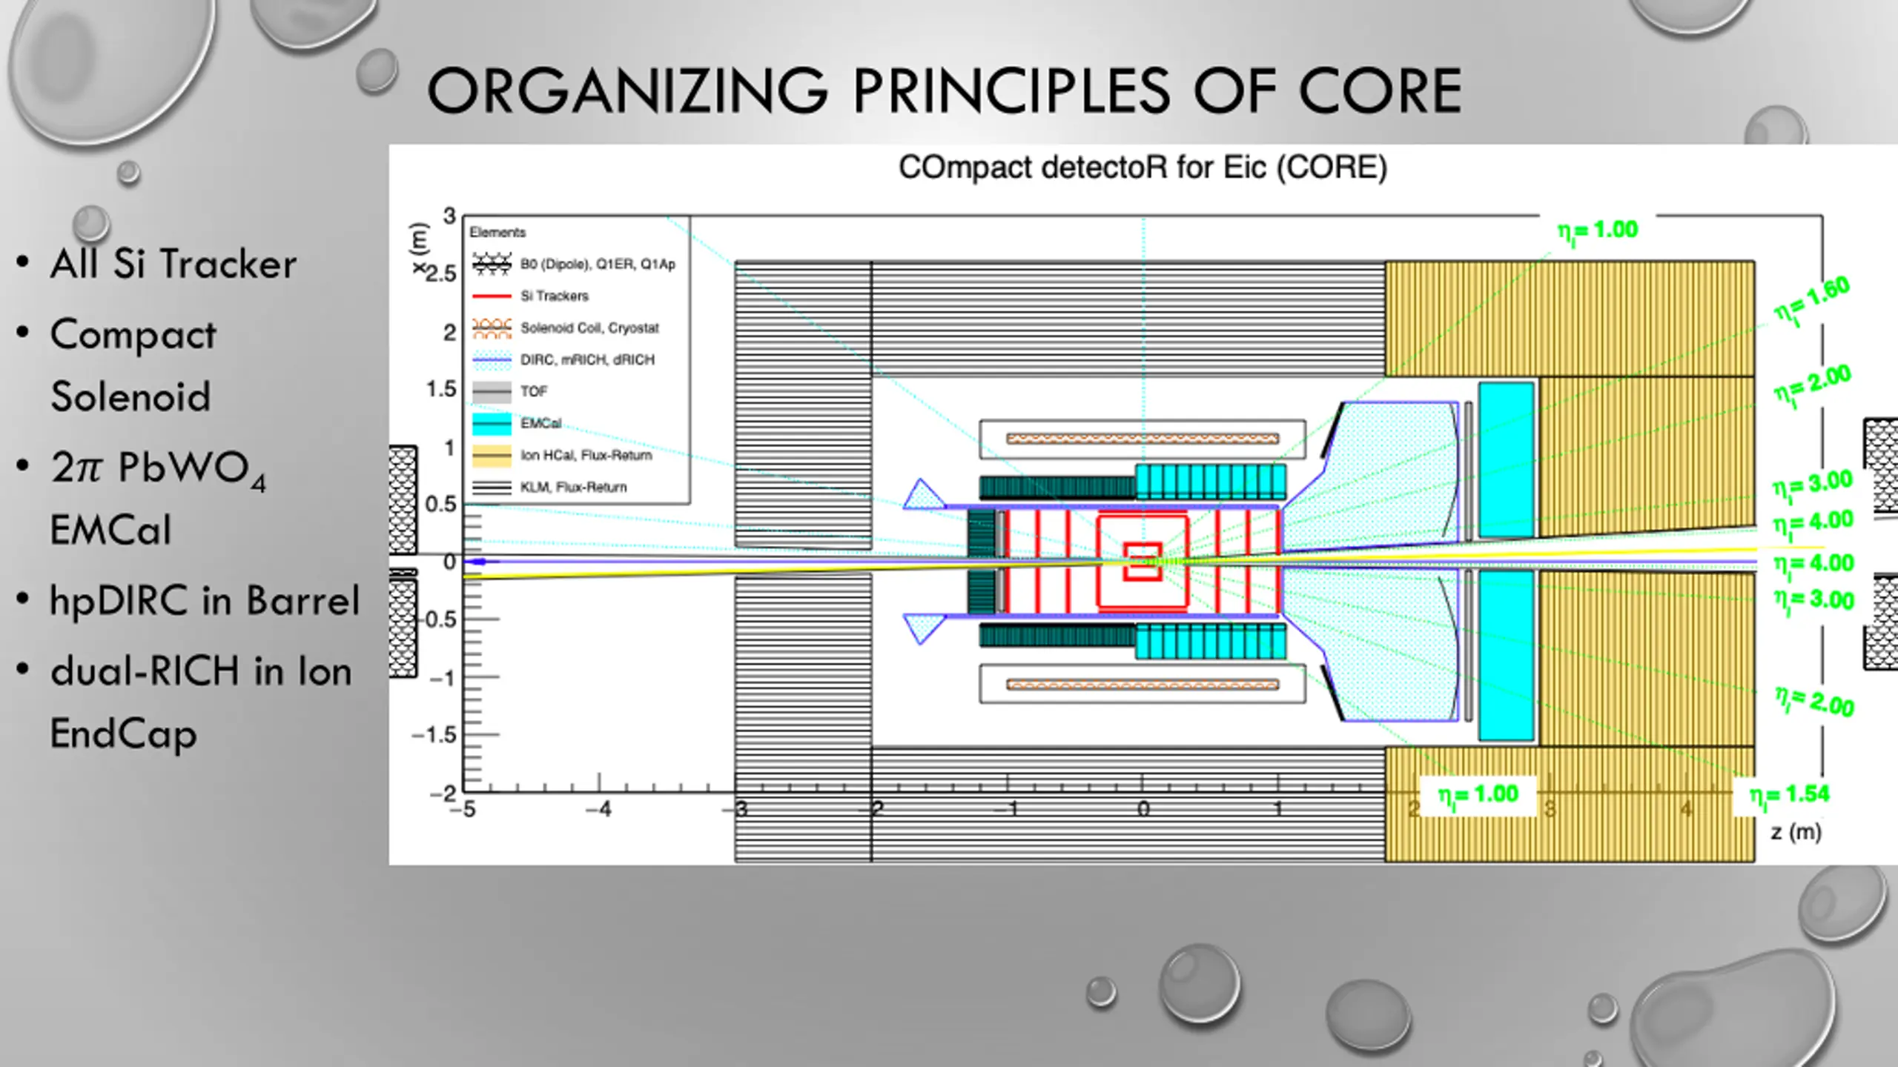Select the 'All Si Tracker' bullet text
The height and width of the screenshot is (1067, 1898).
pos(173,264)
